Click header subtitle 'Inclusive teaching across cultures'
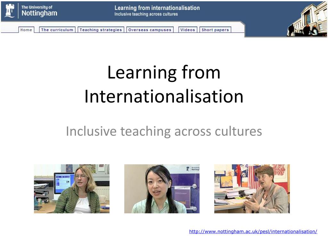Viewport: 328px width, 246px height. 146,14
